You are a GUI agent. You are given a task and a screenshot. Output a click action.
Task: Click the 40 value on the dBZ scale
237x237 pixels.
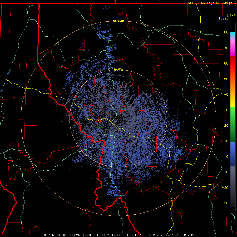tap(226, 95)
